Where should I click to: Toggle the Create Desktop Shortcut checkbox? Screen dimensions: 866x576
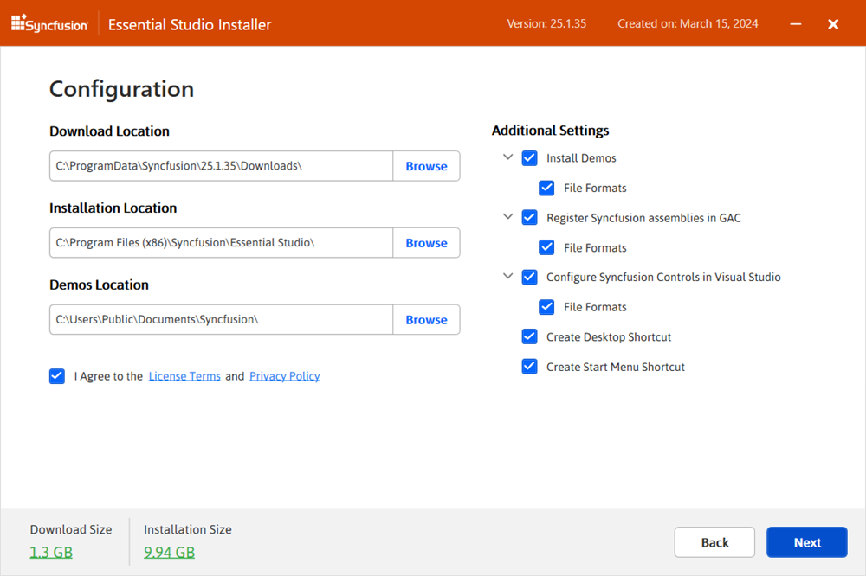pyautogui.click(x=530, y=337)
